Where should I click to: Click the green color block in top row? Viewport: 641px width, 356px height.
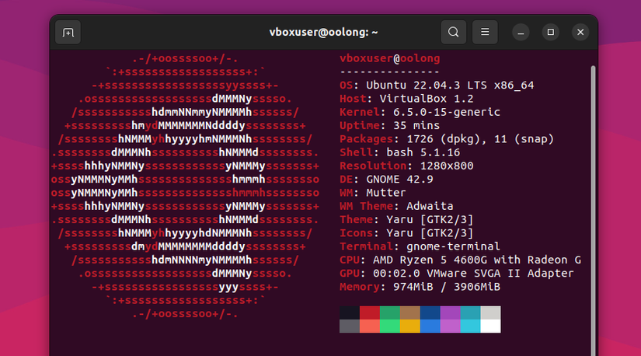(389, 312)
